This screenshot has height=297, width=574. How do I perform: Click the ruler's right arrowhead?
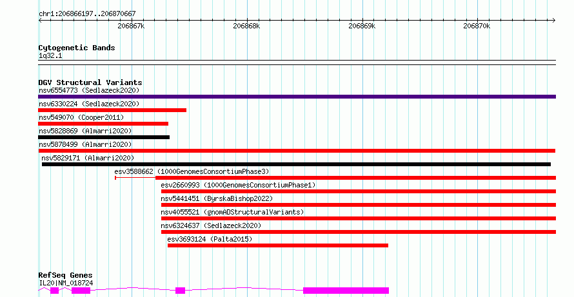click(x=554, y=21)
